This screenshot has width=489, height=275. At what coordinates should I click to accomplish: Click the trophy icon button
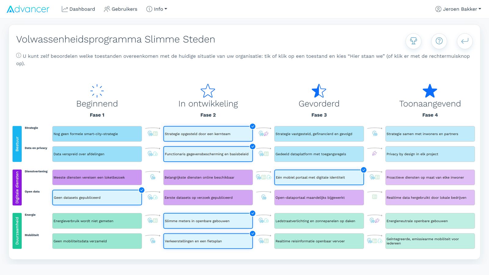point(414,41)
